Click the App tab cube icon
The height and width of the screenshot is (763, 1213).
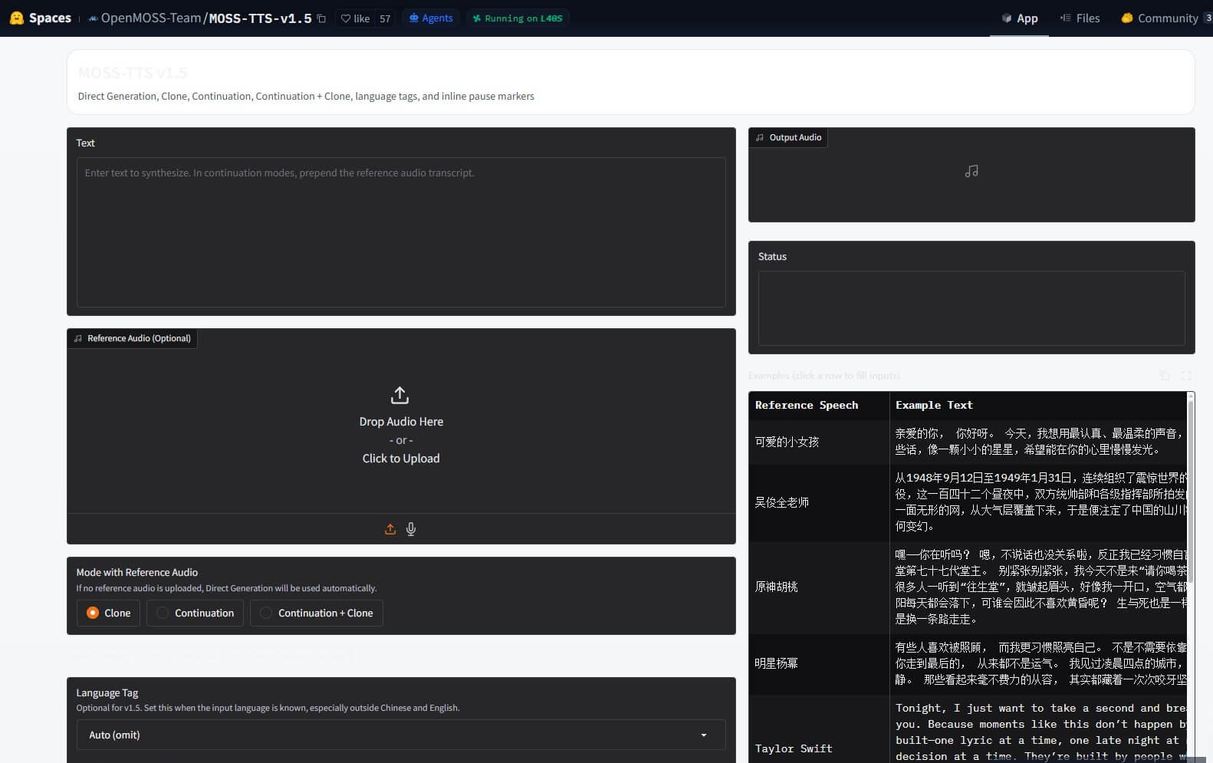(1007, 18)
